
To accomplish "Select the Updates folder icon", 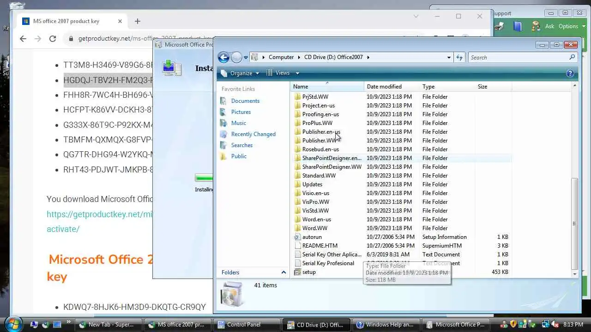I will 297,184.
